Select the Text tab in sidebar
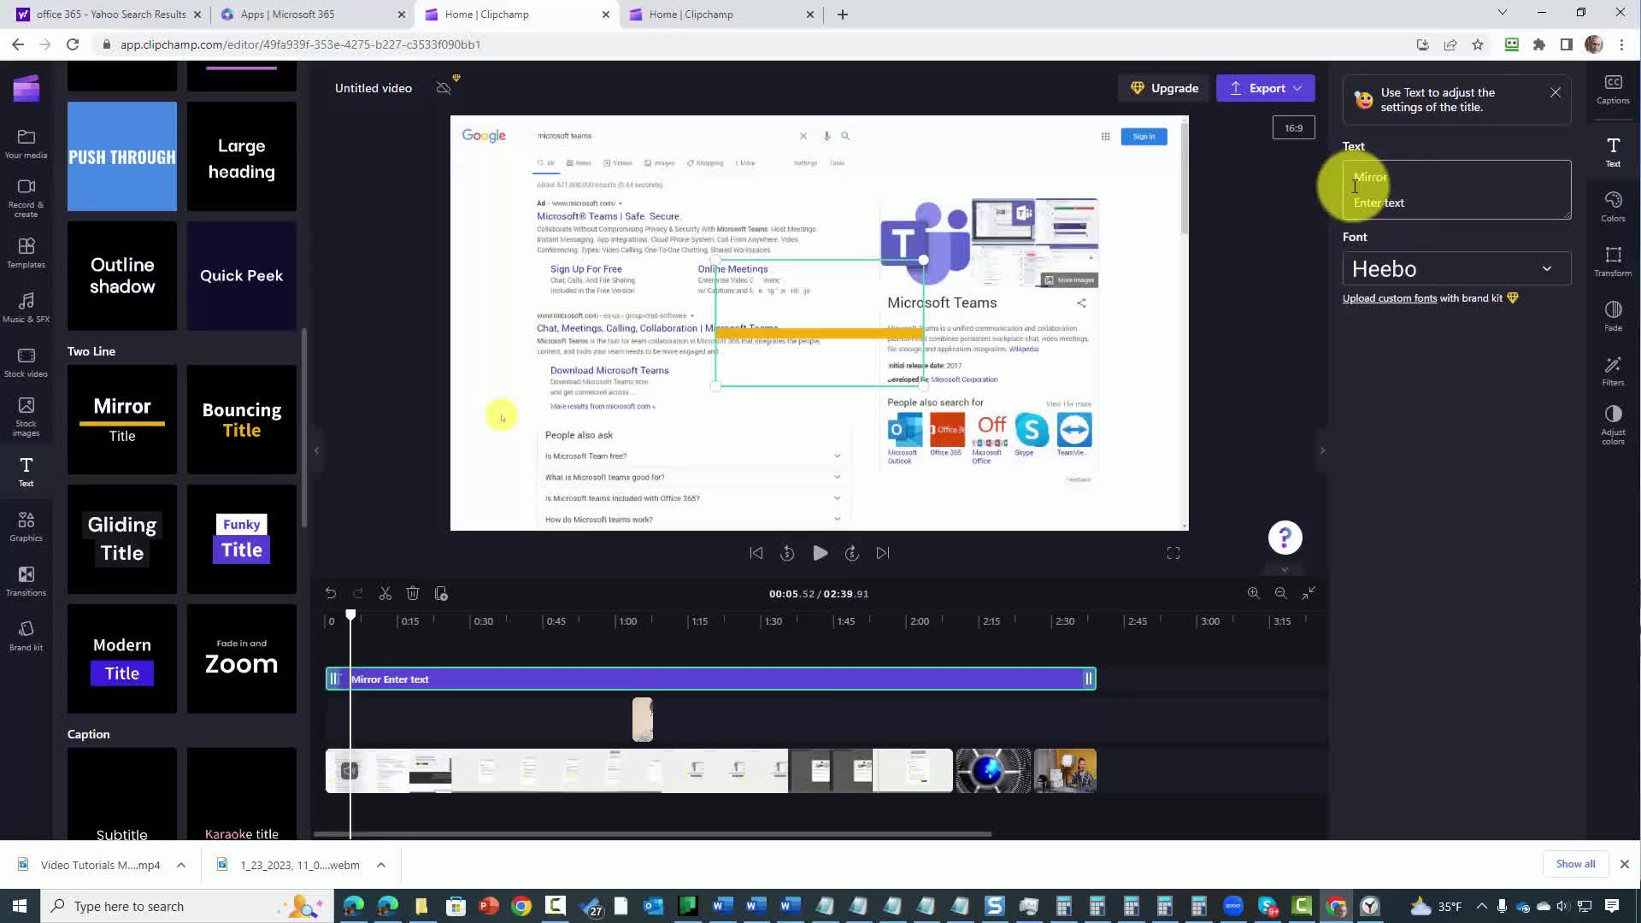 point(26,472)
